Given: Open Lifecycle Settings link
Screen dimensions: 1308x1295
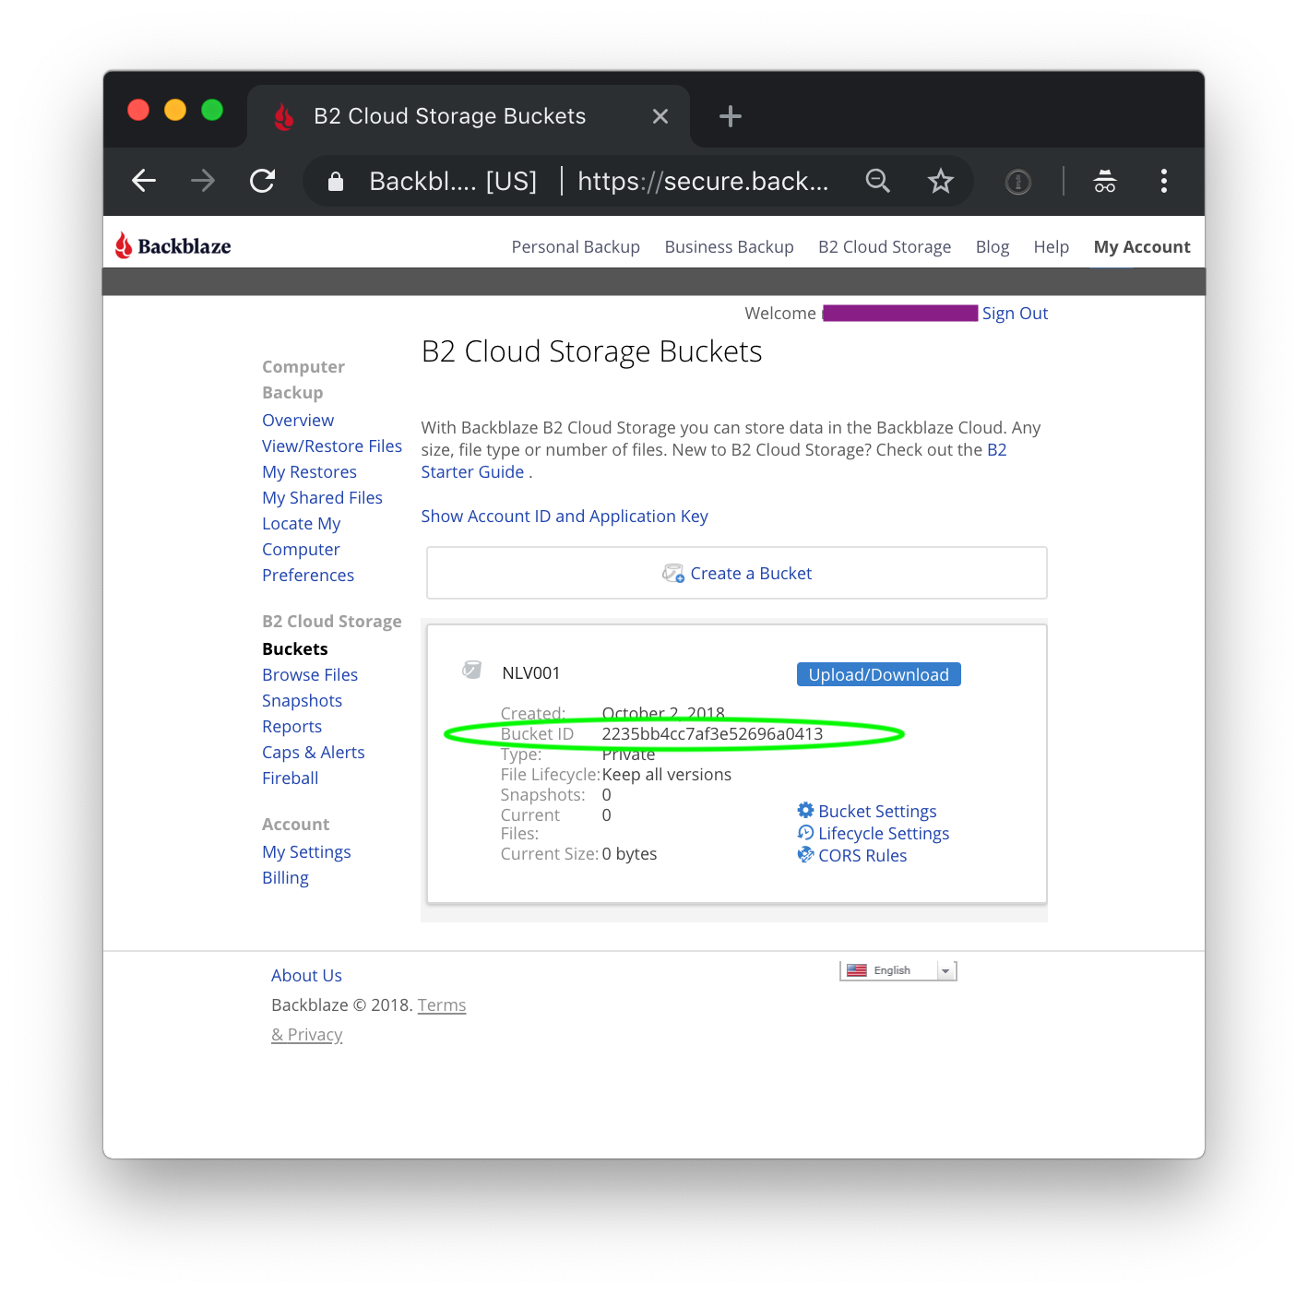Looking at the screenshot, I should (884, 834).
